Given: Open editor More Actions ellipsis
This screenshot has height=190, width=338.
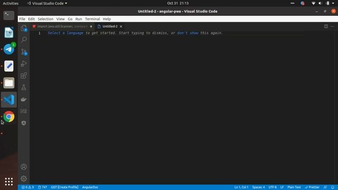Looking at the screenshot, I should [x=332, y=26].
